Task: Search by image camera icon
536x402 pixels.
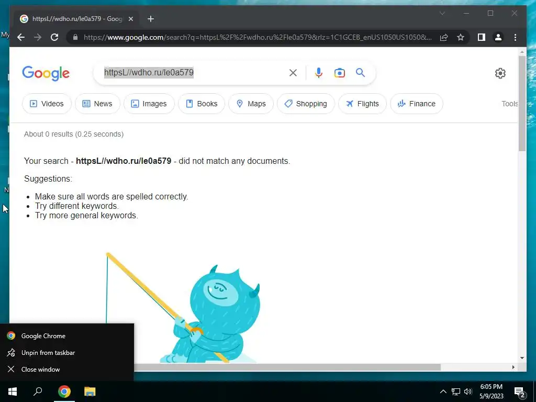Action: point(339,73)
